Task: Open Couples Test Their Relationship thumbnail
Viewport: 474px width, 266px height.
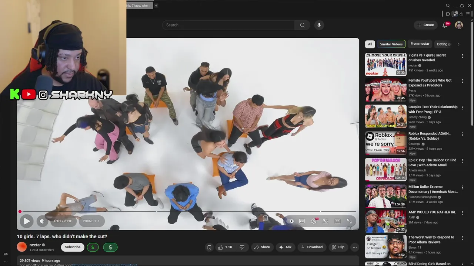Action: point(385,116)
